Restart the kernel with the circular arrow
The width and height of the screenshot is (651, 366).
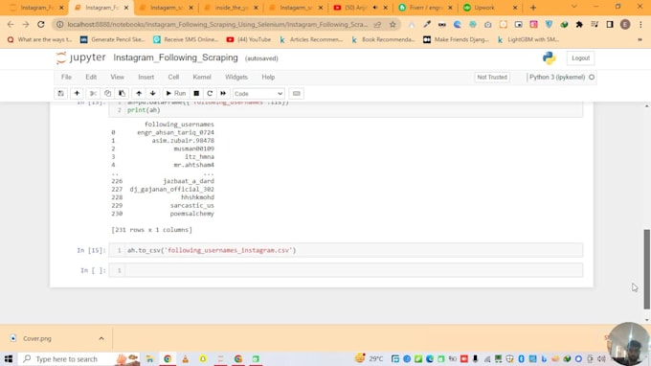pos(210,94)
